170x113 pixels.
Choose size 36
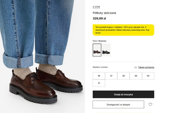99,76
